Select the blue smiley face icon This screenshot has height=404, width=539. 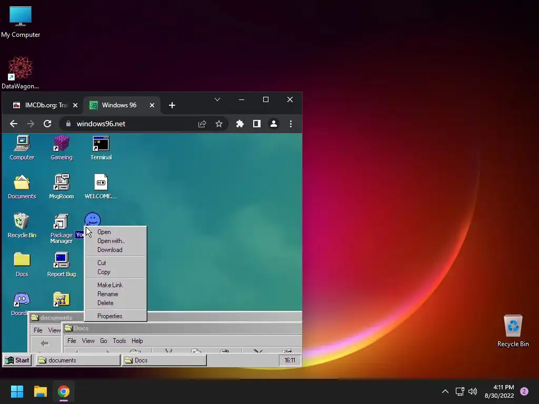(x=93, y=219)
